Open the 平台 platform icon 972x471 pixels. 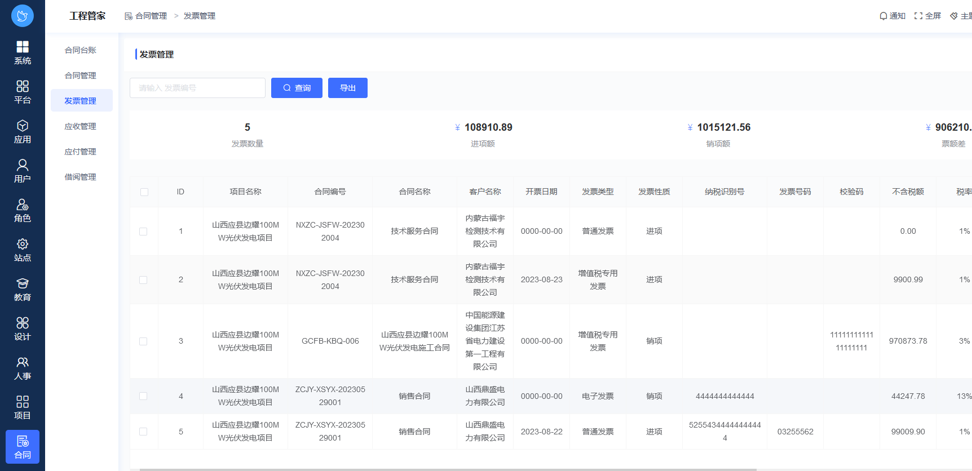pos(23,86)
